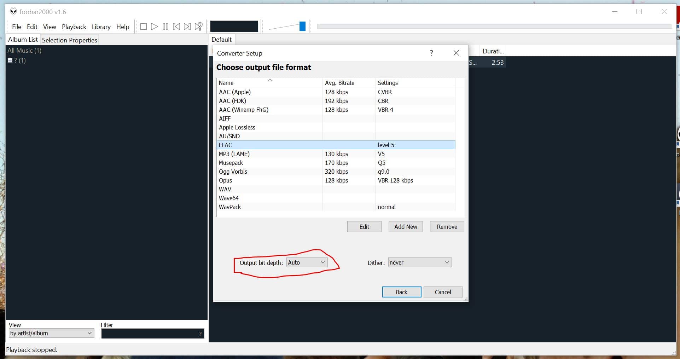Select the Ogg Vorbis format row
The image size is (680, 359).
point(336,172)
